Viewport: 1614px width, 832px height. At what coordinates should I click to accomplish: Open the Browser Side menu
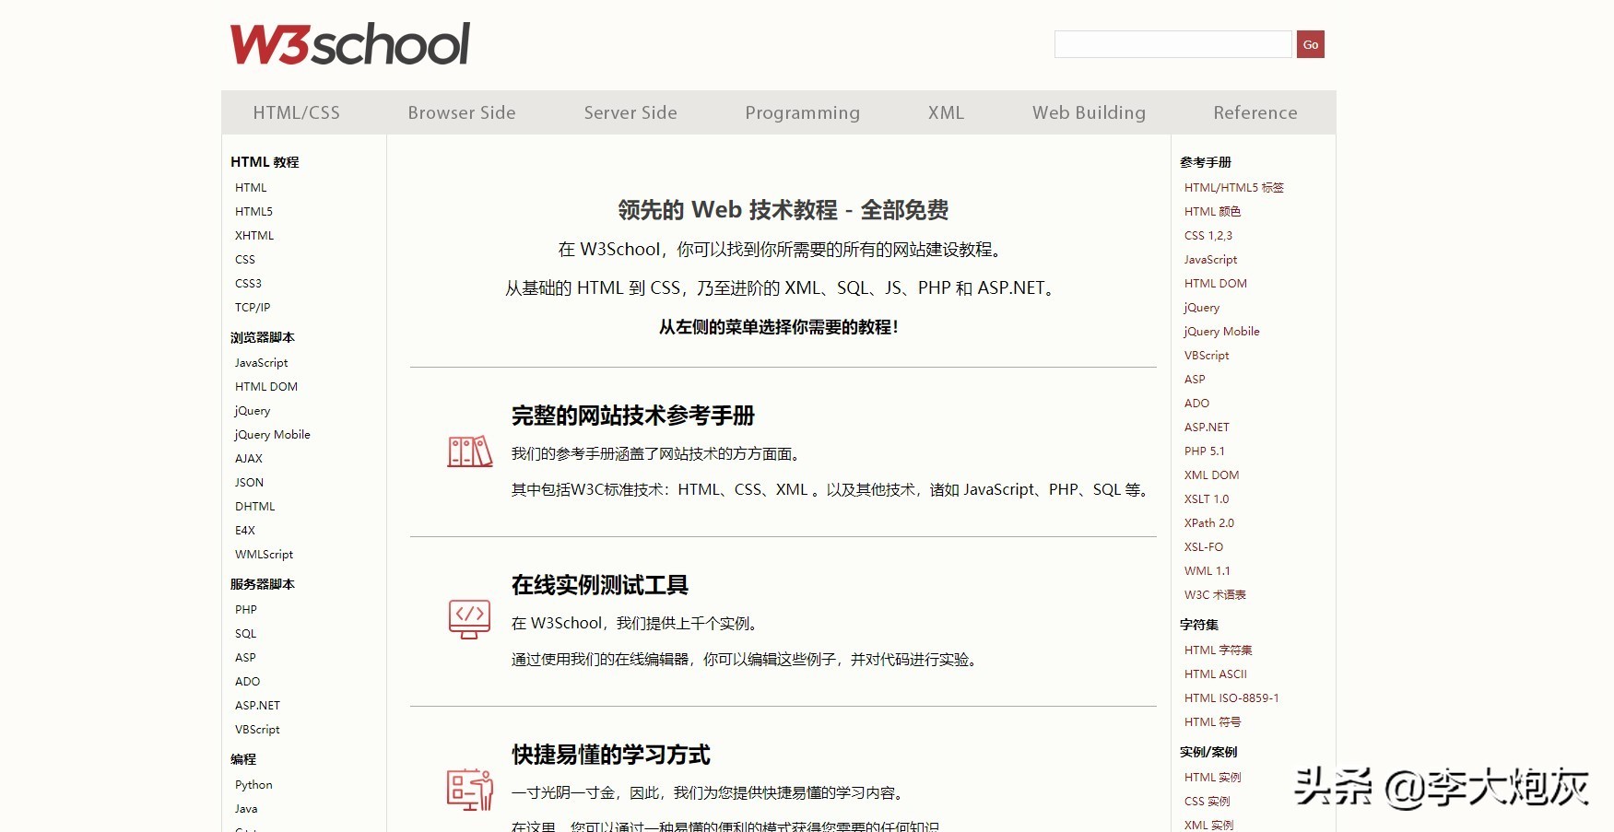tap(461, 111)
